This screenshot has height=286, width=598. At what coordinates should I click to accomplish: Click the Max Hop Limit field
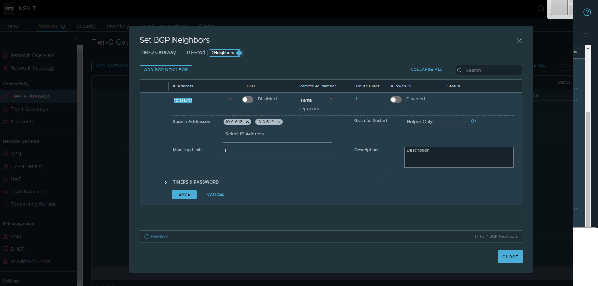pos(277,151)
